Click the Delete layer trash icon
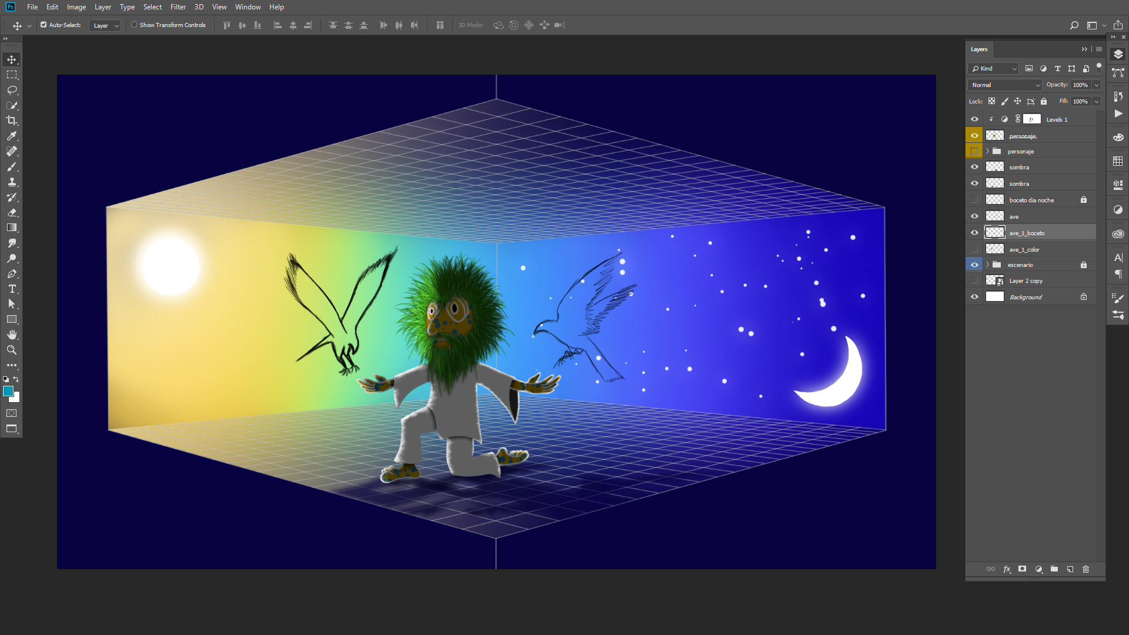Screen dimensions: 1129x635 point(1085,569)
